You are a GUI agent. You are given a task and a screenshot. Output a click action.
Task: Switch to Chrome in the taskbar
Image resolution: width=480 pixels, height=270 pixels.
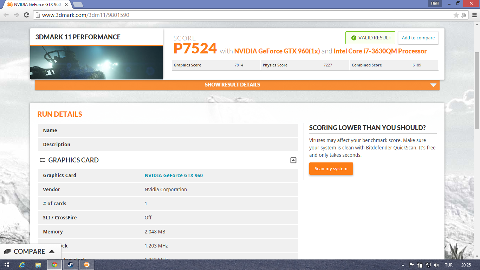point(54,265)
